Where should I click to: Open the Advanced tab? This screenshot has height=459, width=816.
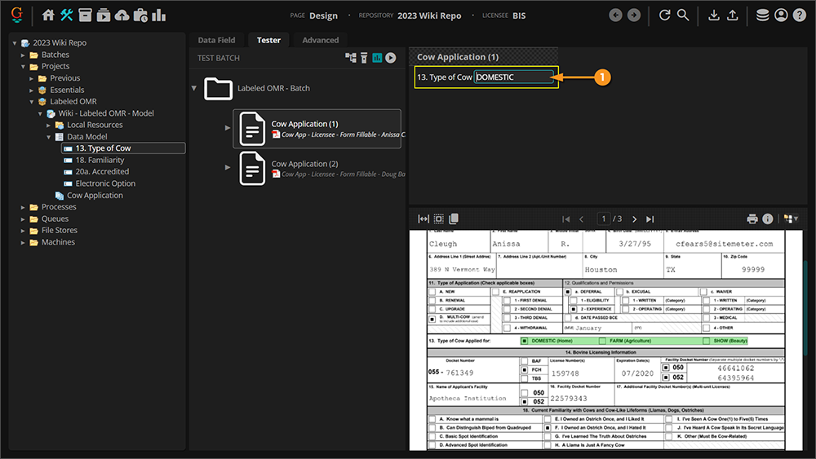(x=320, y=40)
